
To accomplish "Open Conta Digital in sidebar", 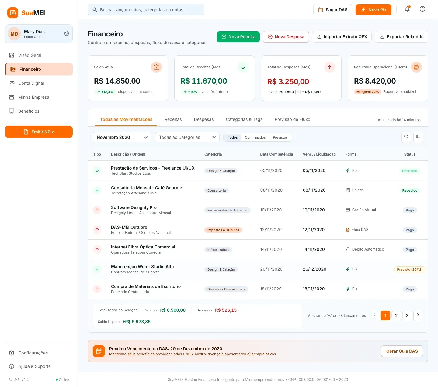I will (x=39, y=83).
